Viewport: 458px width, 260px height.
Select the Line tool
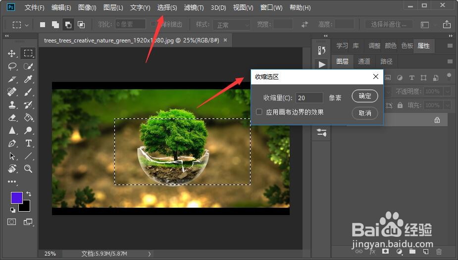[x=28, y=156]
